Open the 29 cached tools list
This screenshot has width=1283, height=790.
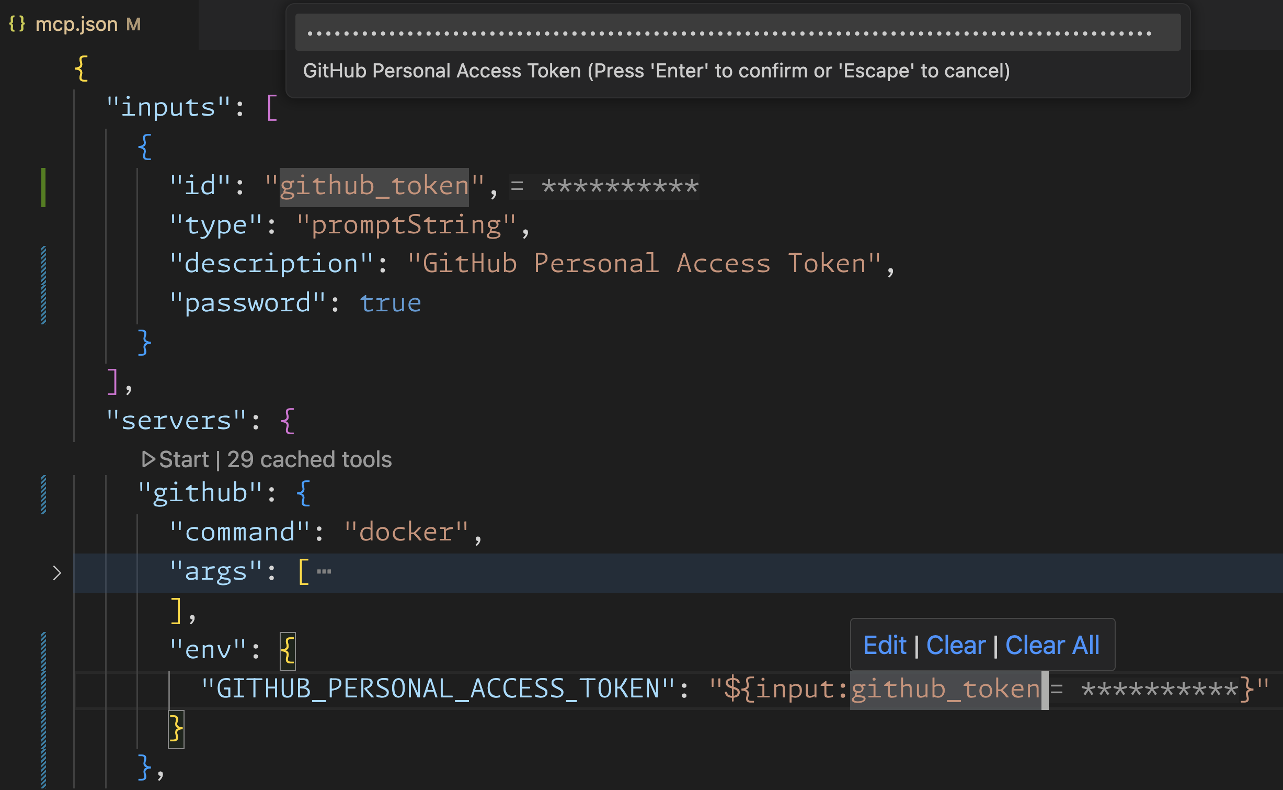point(307,459)
